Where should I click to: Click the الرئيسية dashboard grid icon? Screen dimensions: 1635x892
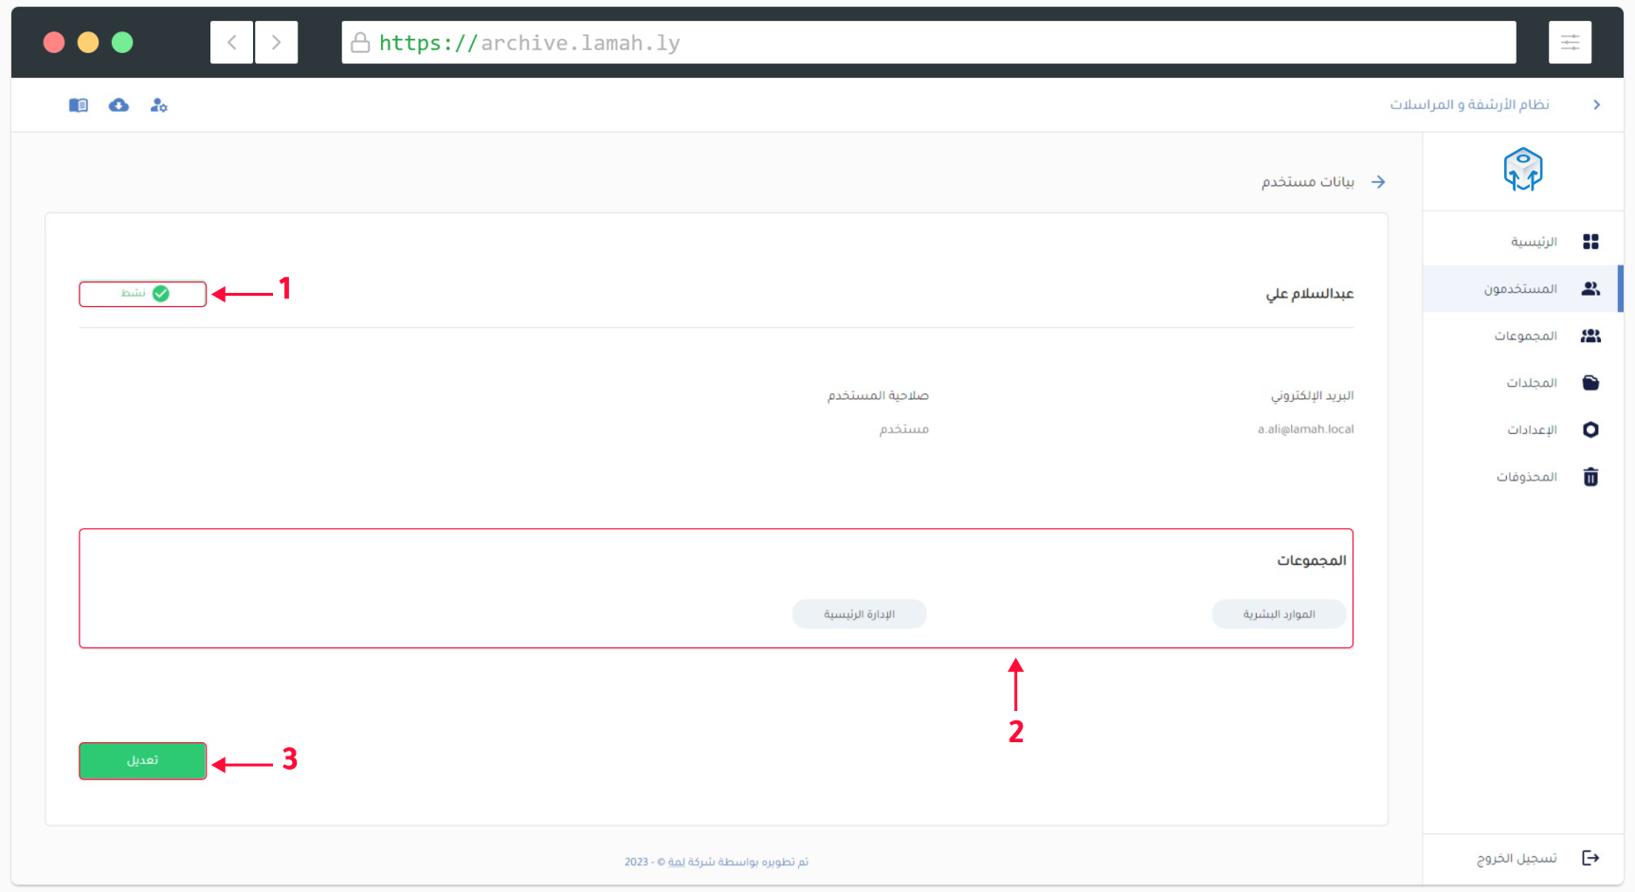tap(1590, 242)
